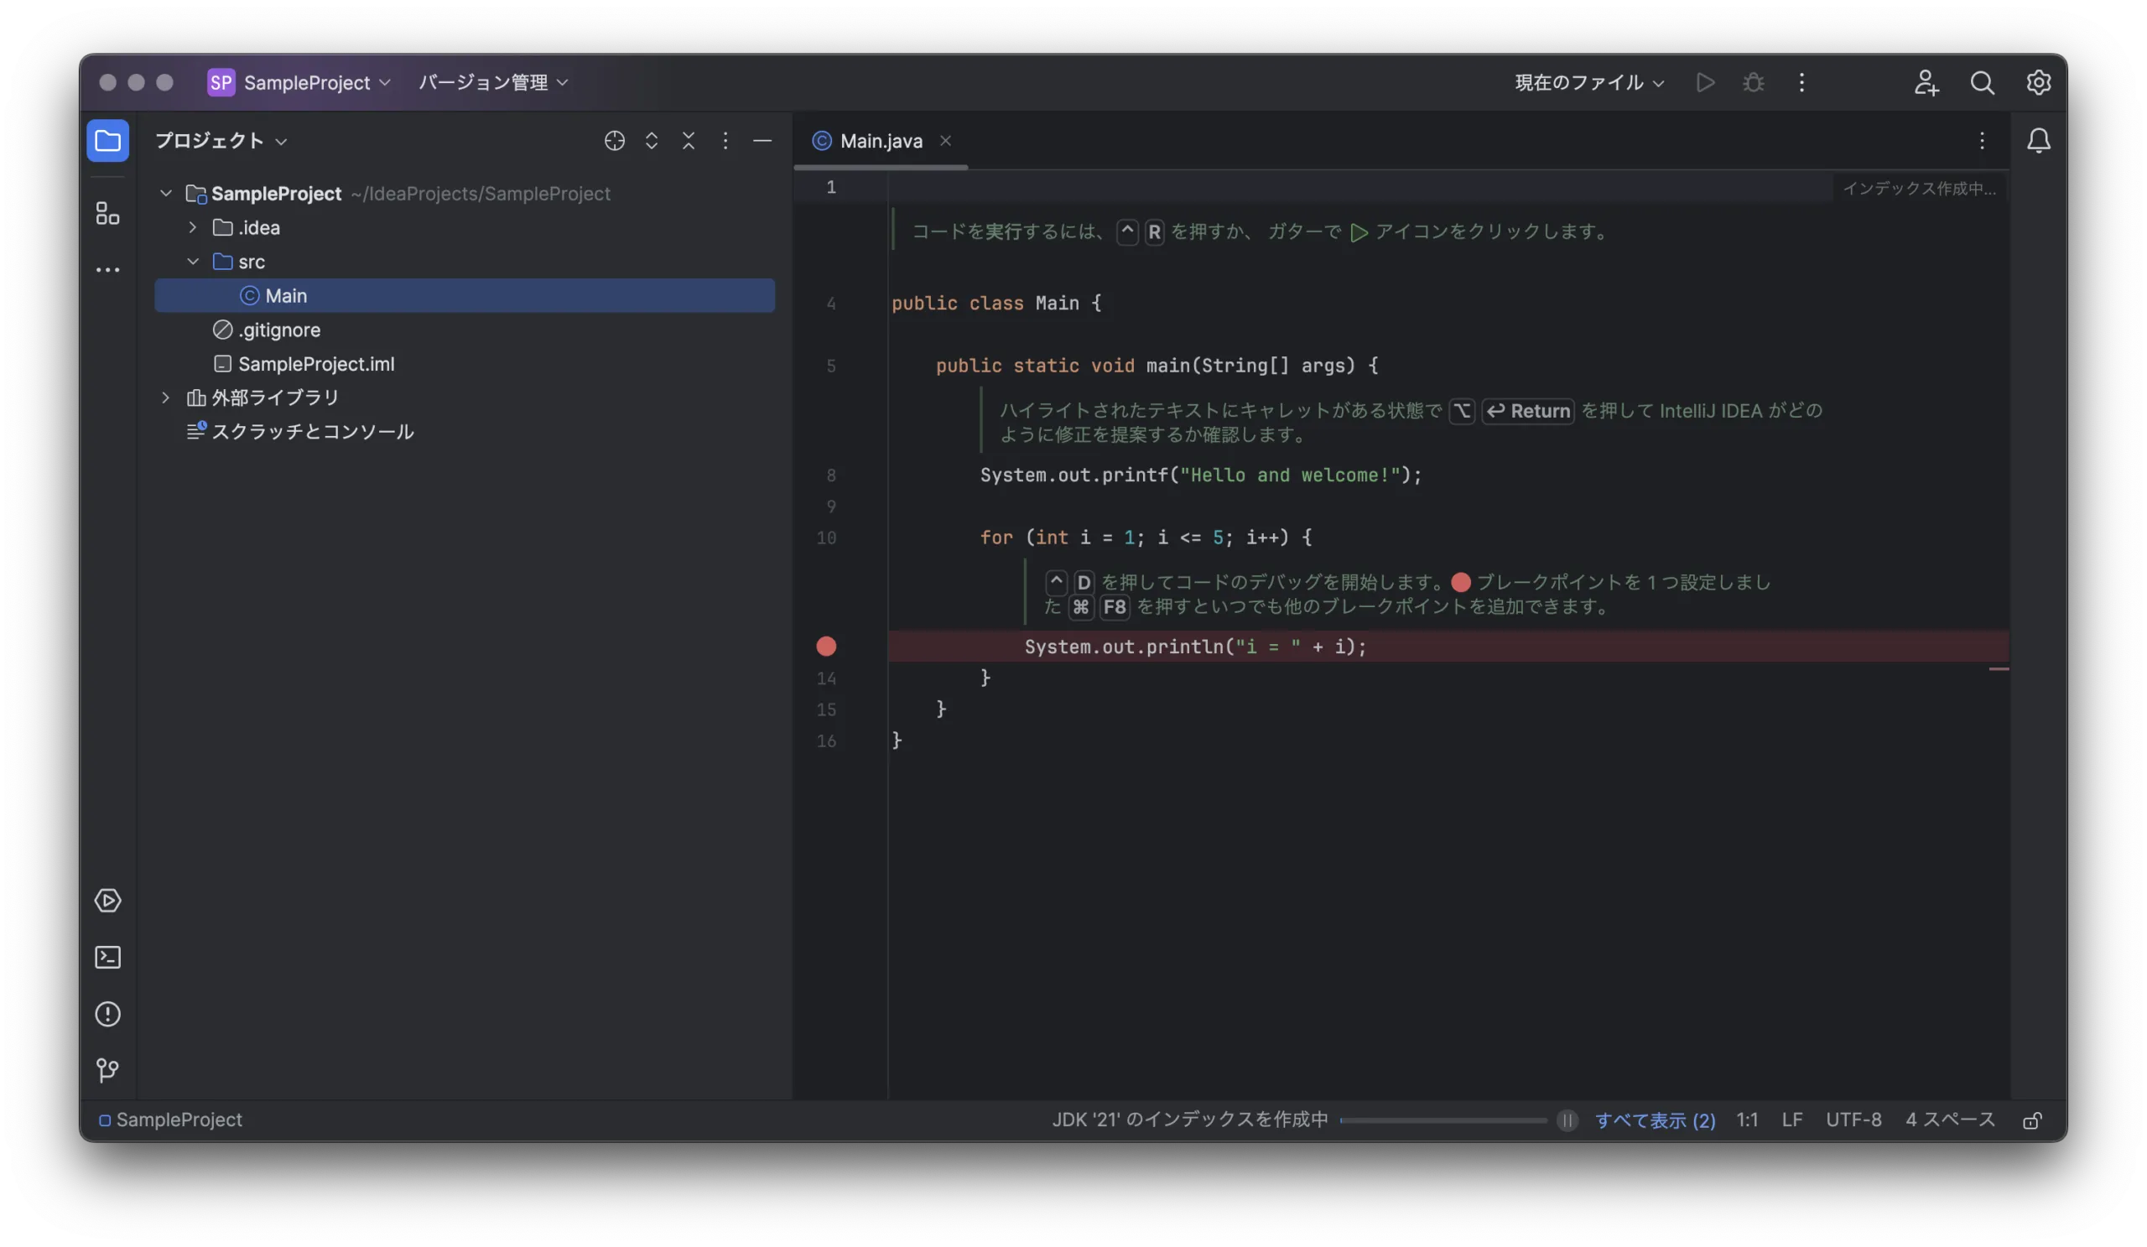The width and height of the screenshot is (2147, 1247).
Task: Hide the project panel with minimize icon
Action: [762, 141]
